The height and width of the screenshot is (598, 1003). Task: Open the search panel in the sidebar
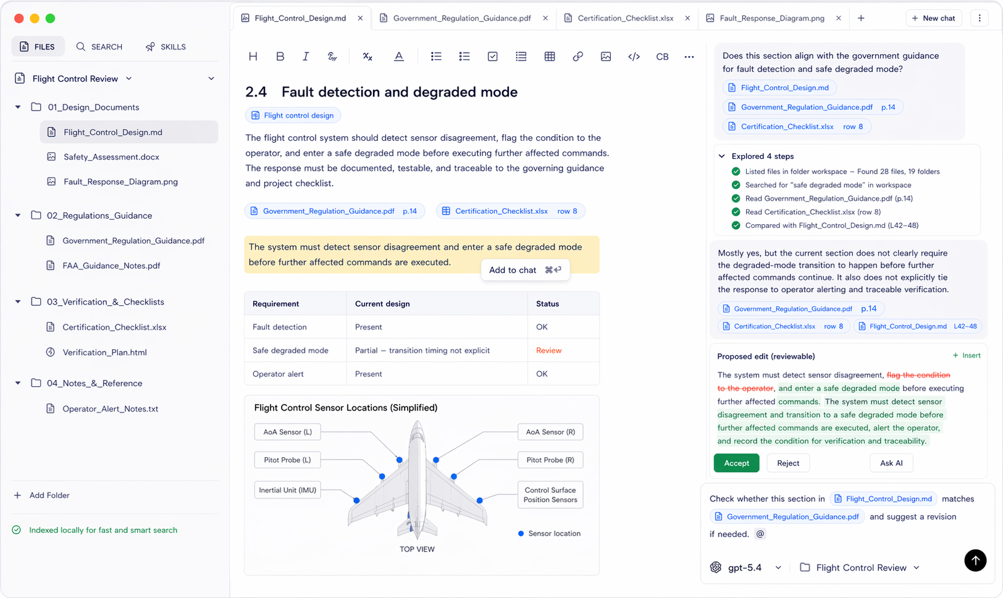point(99,46)
